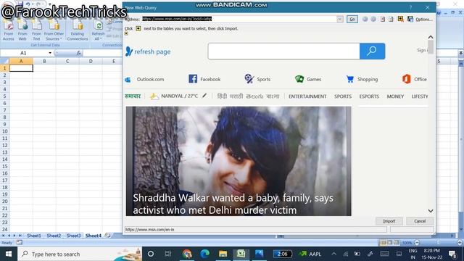This screenshot has width=464, height=261.
Task: Click the Select All corner of worksheet
Action: click(5, 61)
